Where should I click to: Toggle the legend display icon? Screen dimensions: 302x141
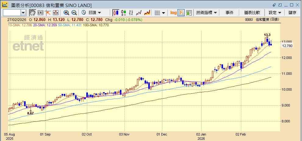coord(181,13)
